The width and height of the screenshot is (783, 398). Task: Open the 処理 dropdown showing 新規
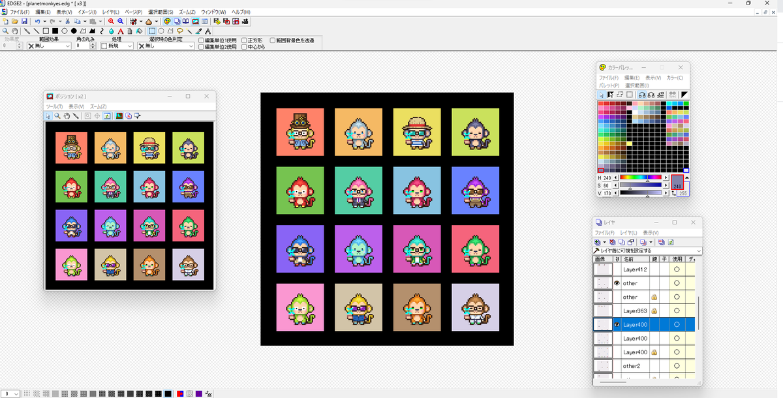pos(117,46)
